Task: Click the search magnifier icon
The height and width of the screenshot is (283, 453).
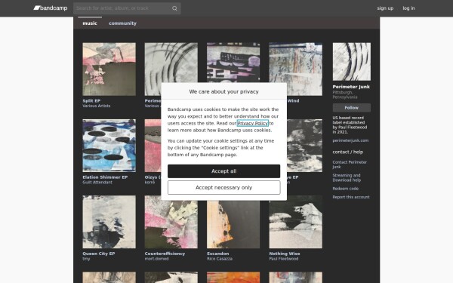Action: (174, 8)
